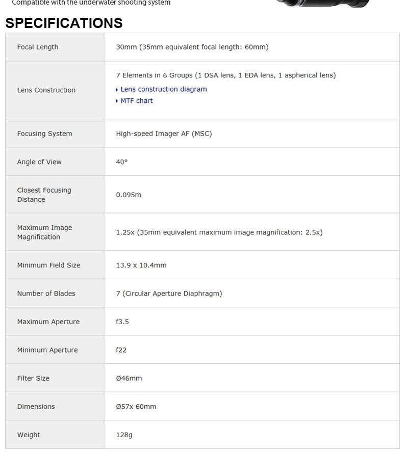
Task: Open the MTF chart link
Action: pos(137,101)
